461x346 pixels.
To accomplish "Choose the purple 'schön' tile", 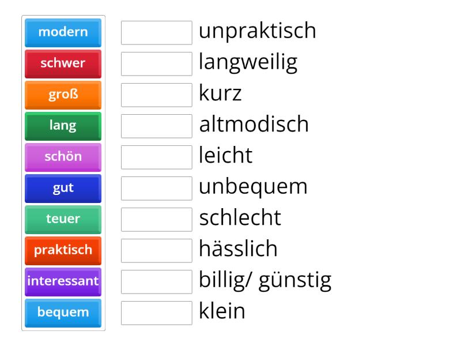I will click(x=63, y=157).
